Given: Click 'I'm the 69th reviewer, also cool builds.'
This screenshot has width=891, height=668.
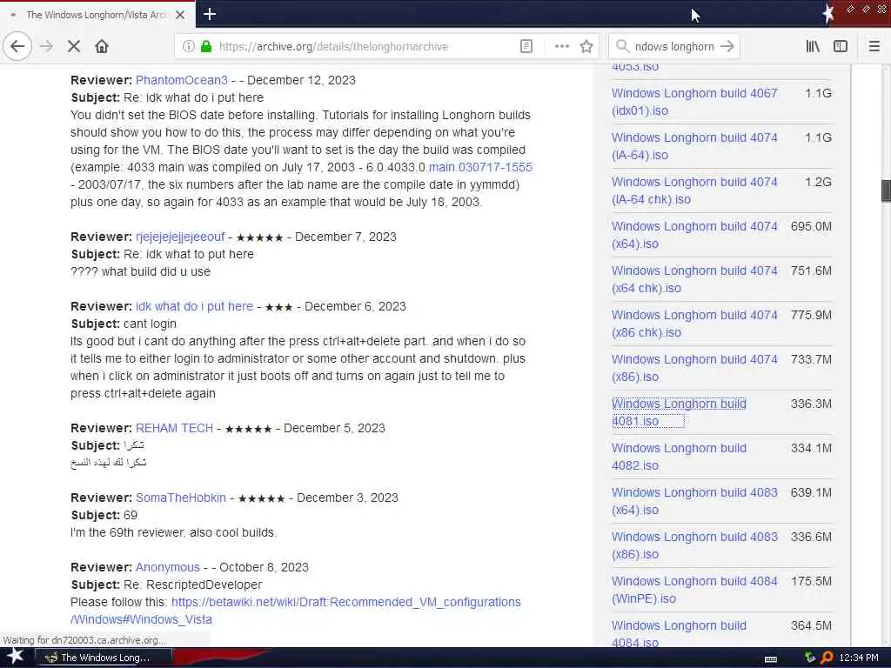Looking at the screenshot, I should click(x=174, y=532).
